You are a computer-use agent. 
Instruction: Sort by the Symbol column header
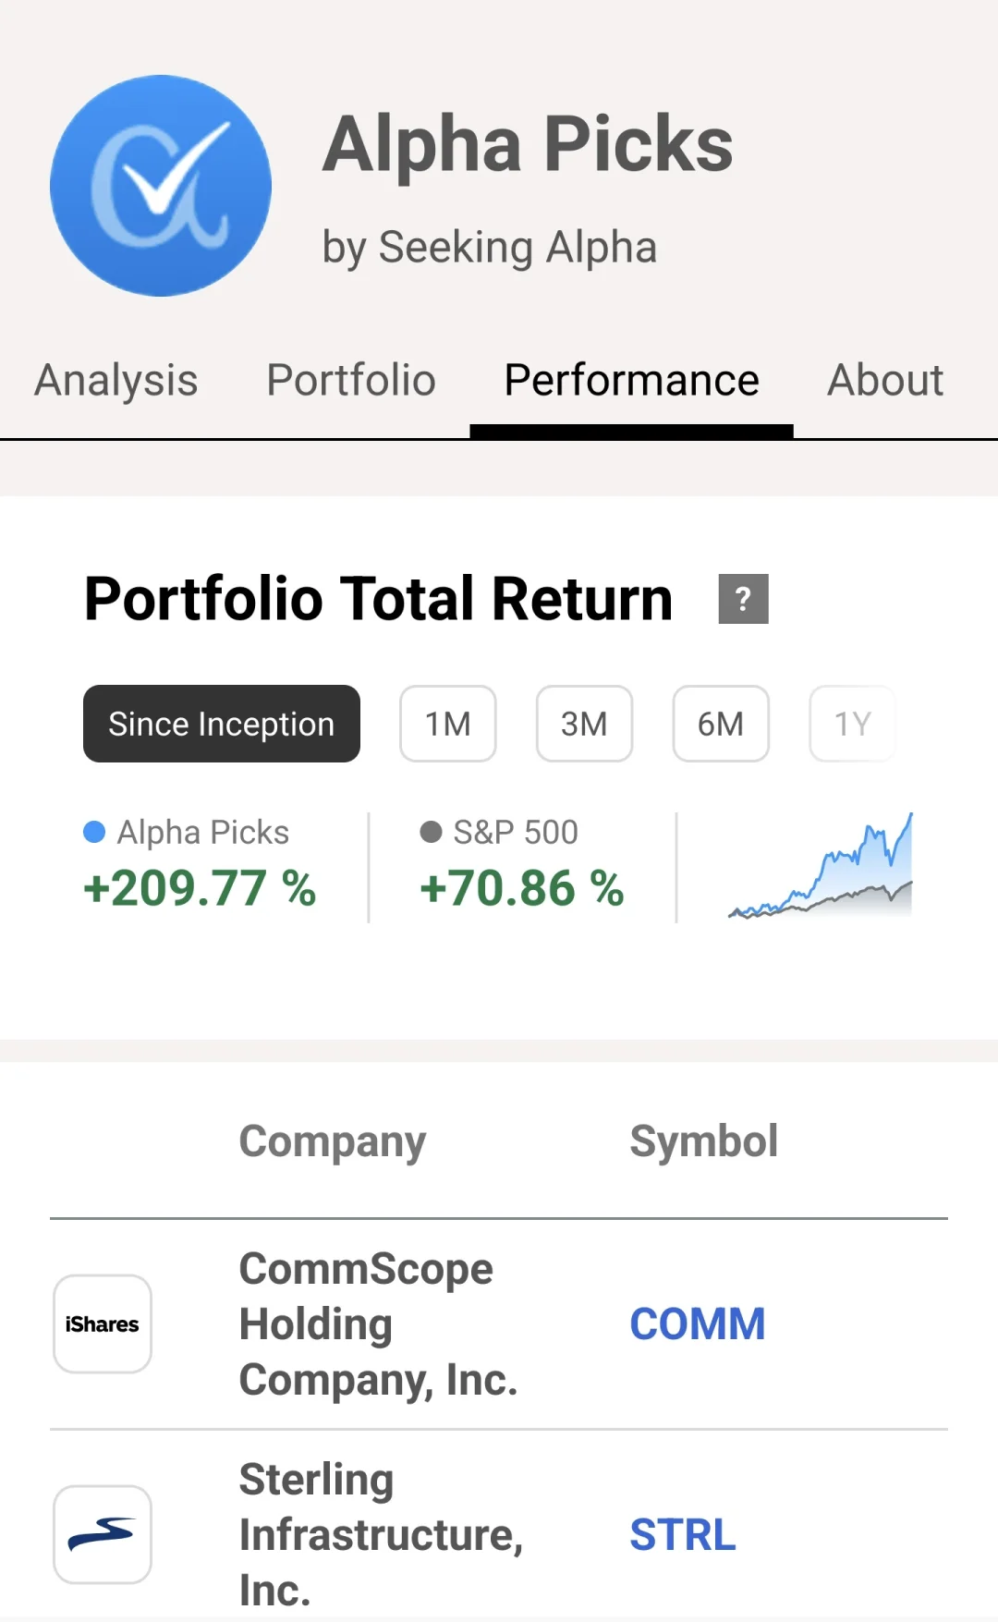pos(703,1141)
